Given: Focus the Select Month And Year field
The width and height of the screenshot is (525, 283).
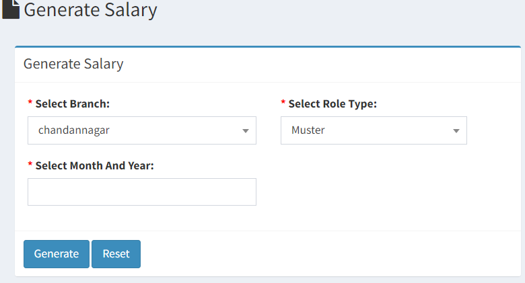Looking at the screenshot, I should coord(142,192).
